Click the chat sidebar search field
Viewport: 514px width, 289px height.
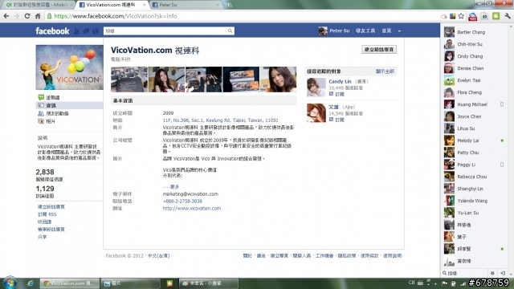point(465,273)
